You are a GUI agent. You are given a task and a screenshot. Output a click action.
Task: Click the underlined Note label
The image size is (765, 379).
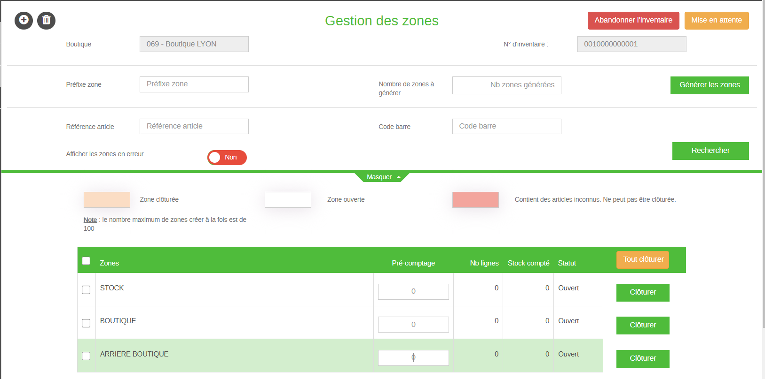point(90,220)
